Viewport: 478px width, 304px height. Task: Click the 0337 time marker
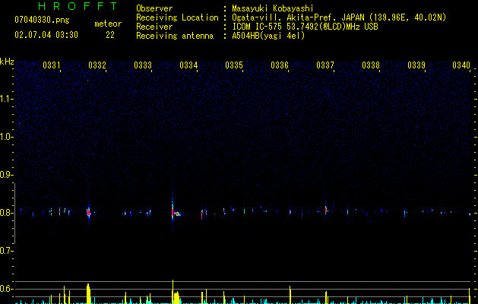(x=325, y=65)
